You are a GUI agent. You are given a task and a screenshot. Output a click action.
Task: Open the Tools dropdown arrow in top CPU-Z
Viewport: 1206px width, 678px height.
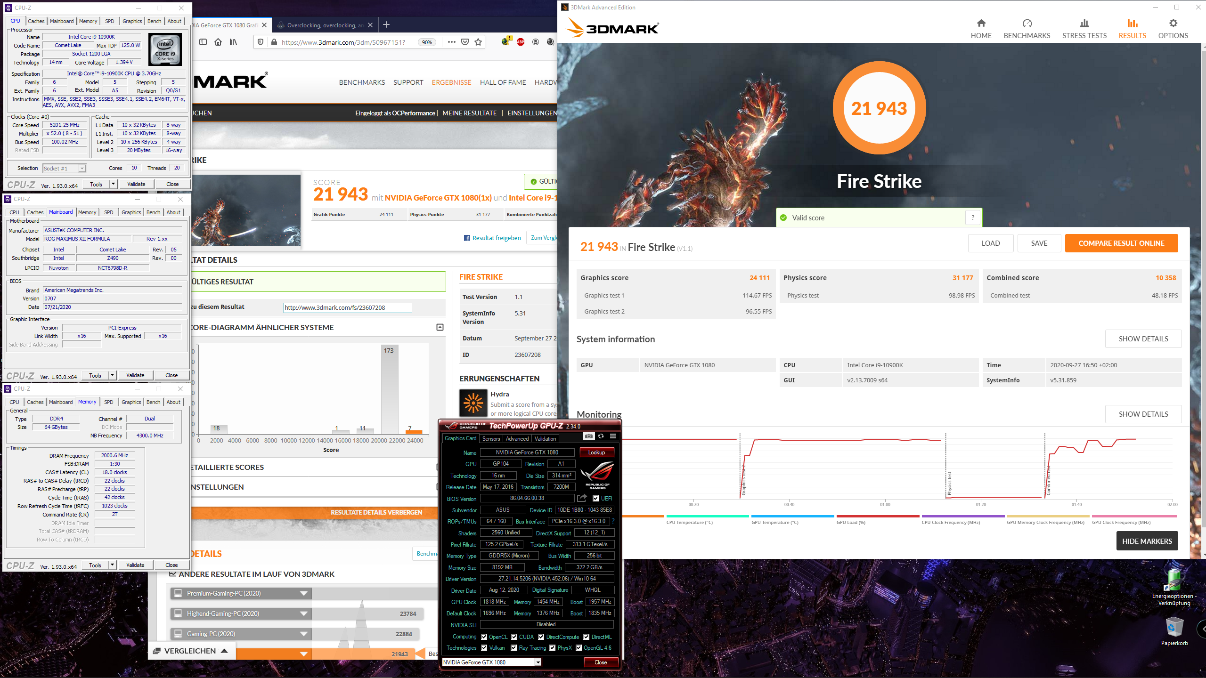click(113, 184)
